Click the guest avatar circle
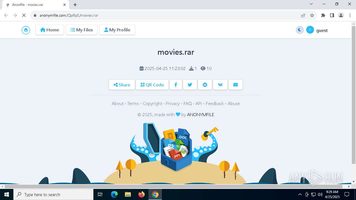The width and height of the screenshot is (356, 200). [310, 30]
